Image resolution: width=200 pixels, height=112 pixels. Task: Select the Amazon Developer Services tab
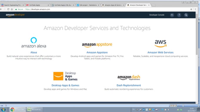(x=138, y=5)
